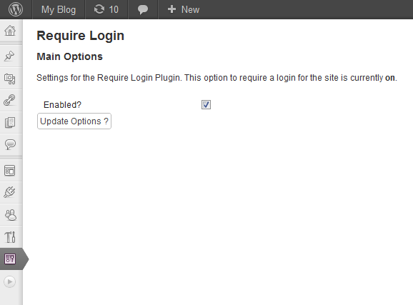Open the Tools wrench icon
Viewport: 413px width, 305px height.
10,237
